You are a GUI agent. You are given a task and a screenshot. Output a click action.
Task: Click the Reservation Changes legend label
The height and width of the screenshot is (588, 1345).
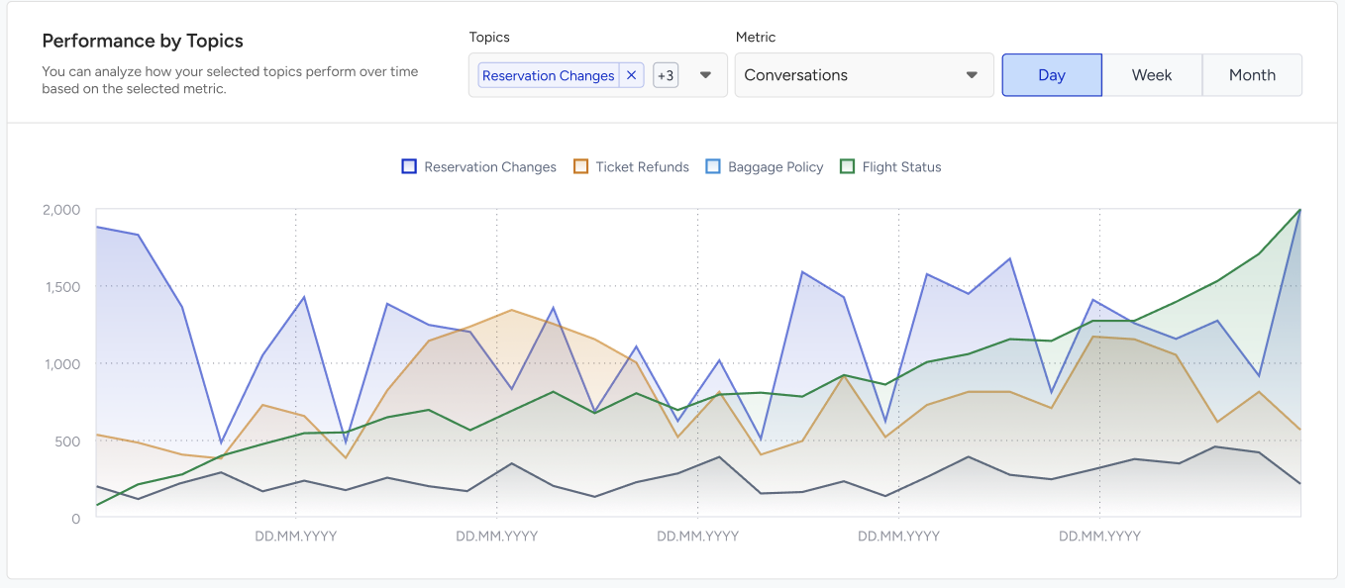point(490,167)
